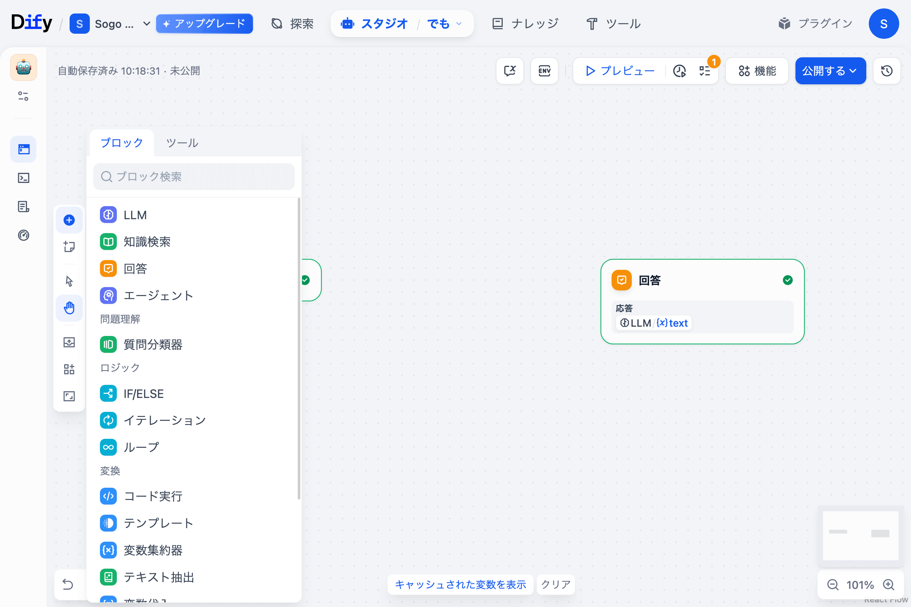Open the logs icon in the left sidebar
Image resolution: width=911 pixels, height=607 pixels.
pyautogui.click(x=23, y=207)
